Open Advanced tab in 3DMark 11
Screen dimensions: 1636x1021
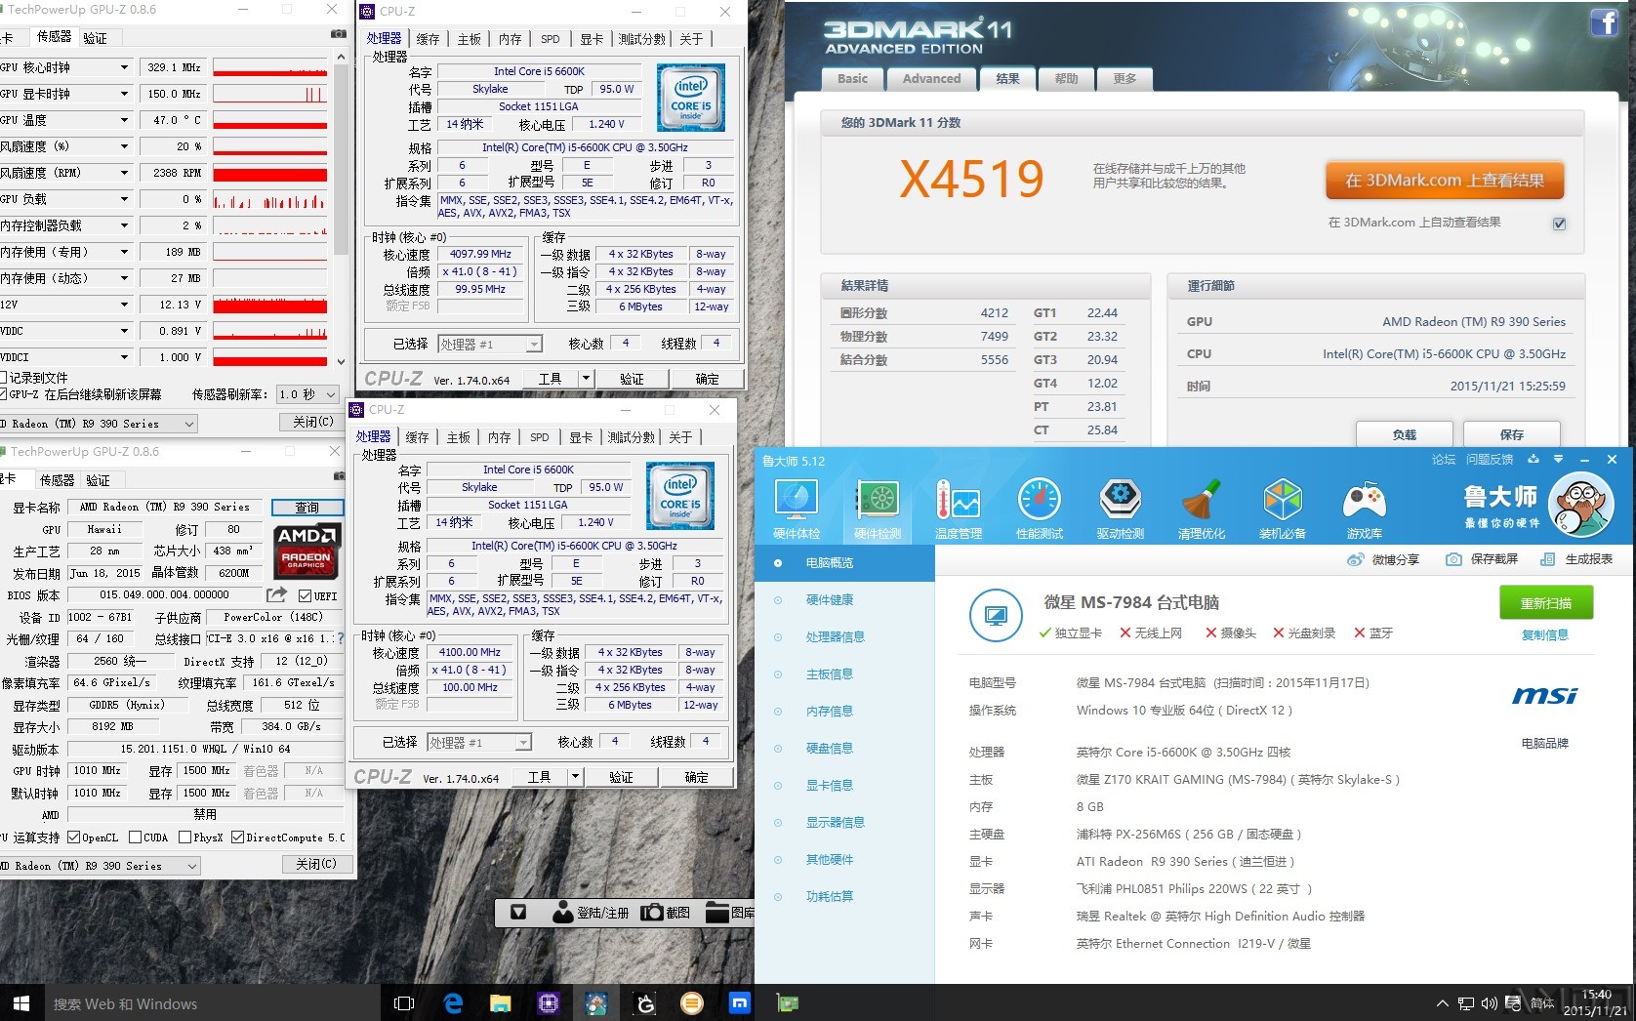[x=931, y=79]
